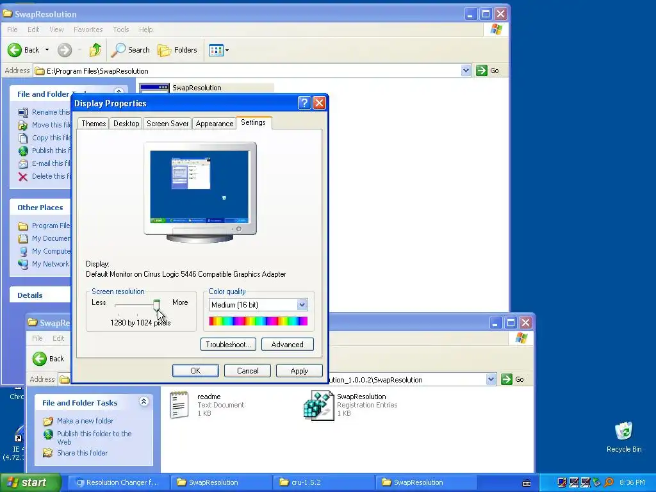Select the SwapResolution application icon in top window
The height and width of the screenshot is (492, 656).
[x=154, y=88]
